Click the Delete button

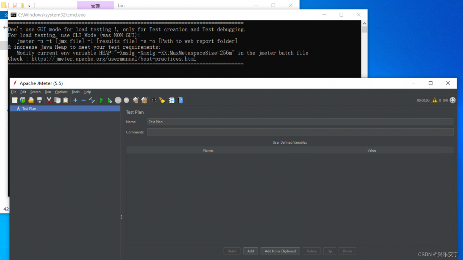pyautogui.click(x=312, y=251)
